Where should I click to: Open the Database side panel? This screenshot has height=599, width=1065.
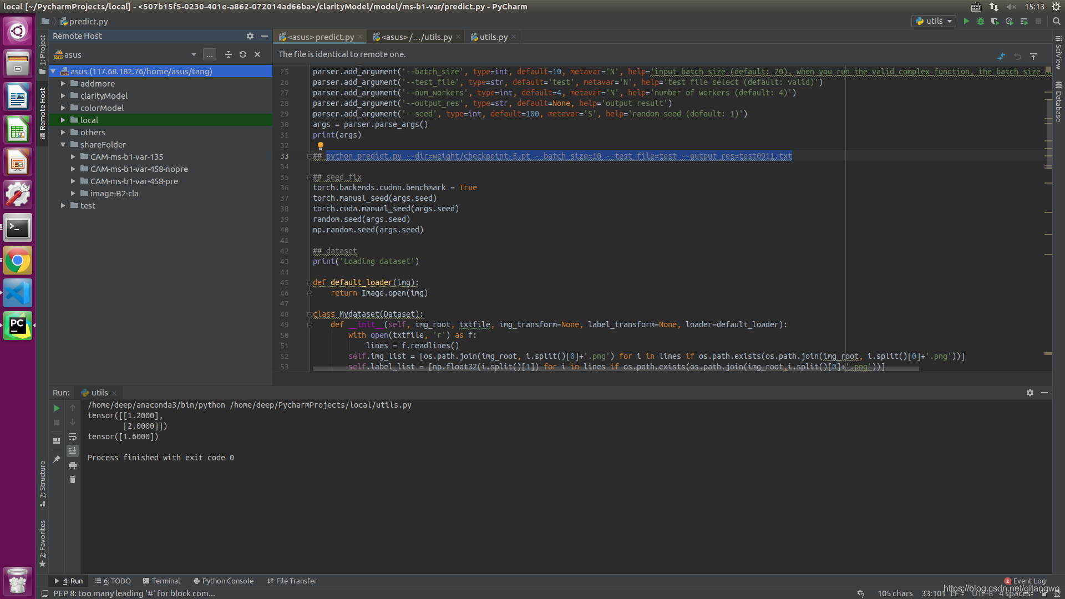point(1058,102)
